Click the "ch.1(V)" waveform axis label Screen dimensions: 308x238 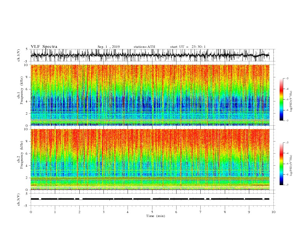[x=19, y=55]
